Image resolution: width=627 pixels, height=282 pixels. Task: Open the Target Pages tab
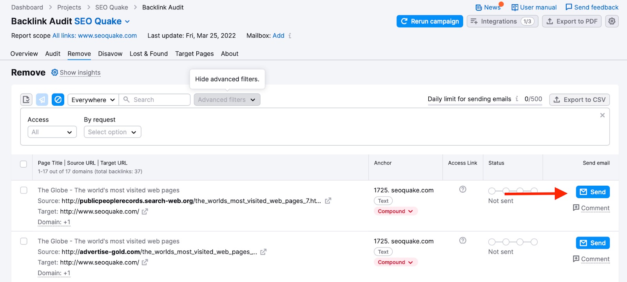[194, 54]
